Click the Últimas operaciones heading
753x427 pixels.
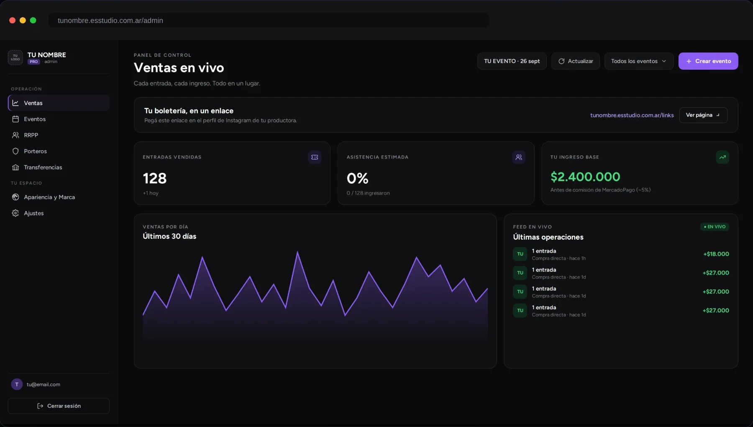(548, 237)
